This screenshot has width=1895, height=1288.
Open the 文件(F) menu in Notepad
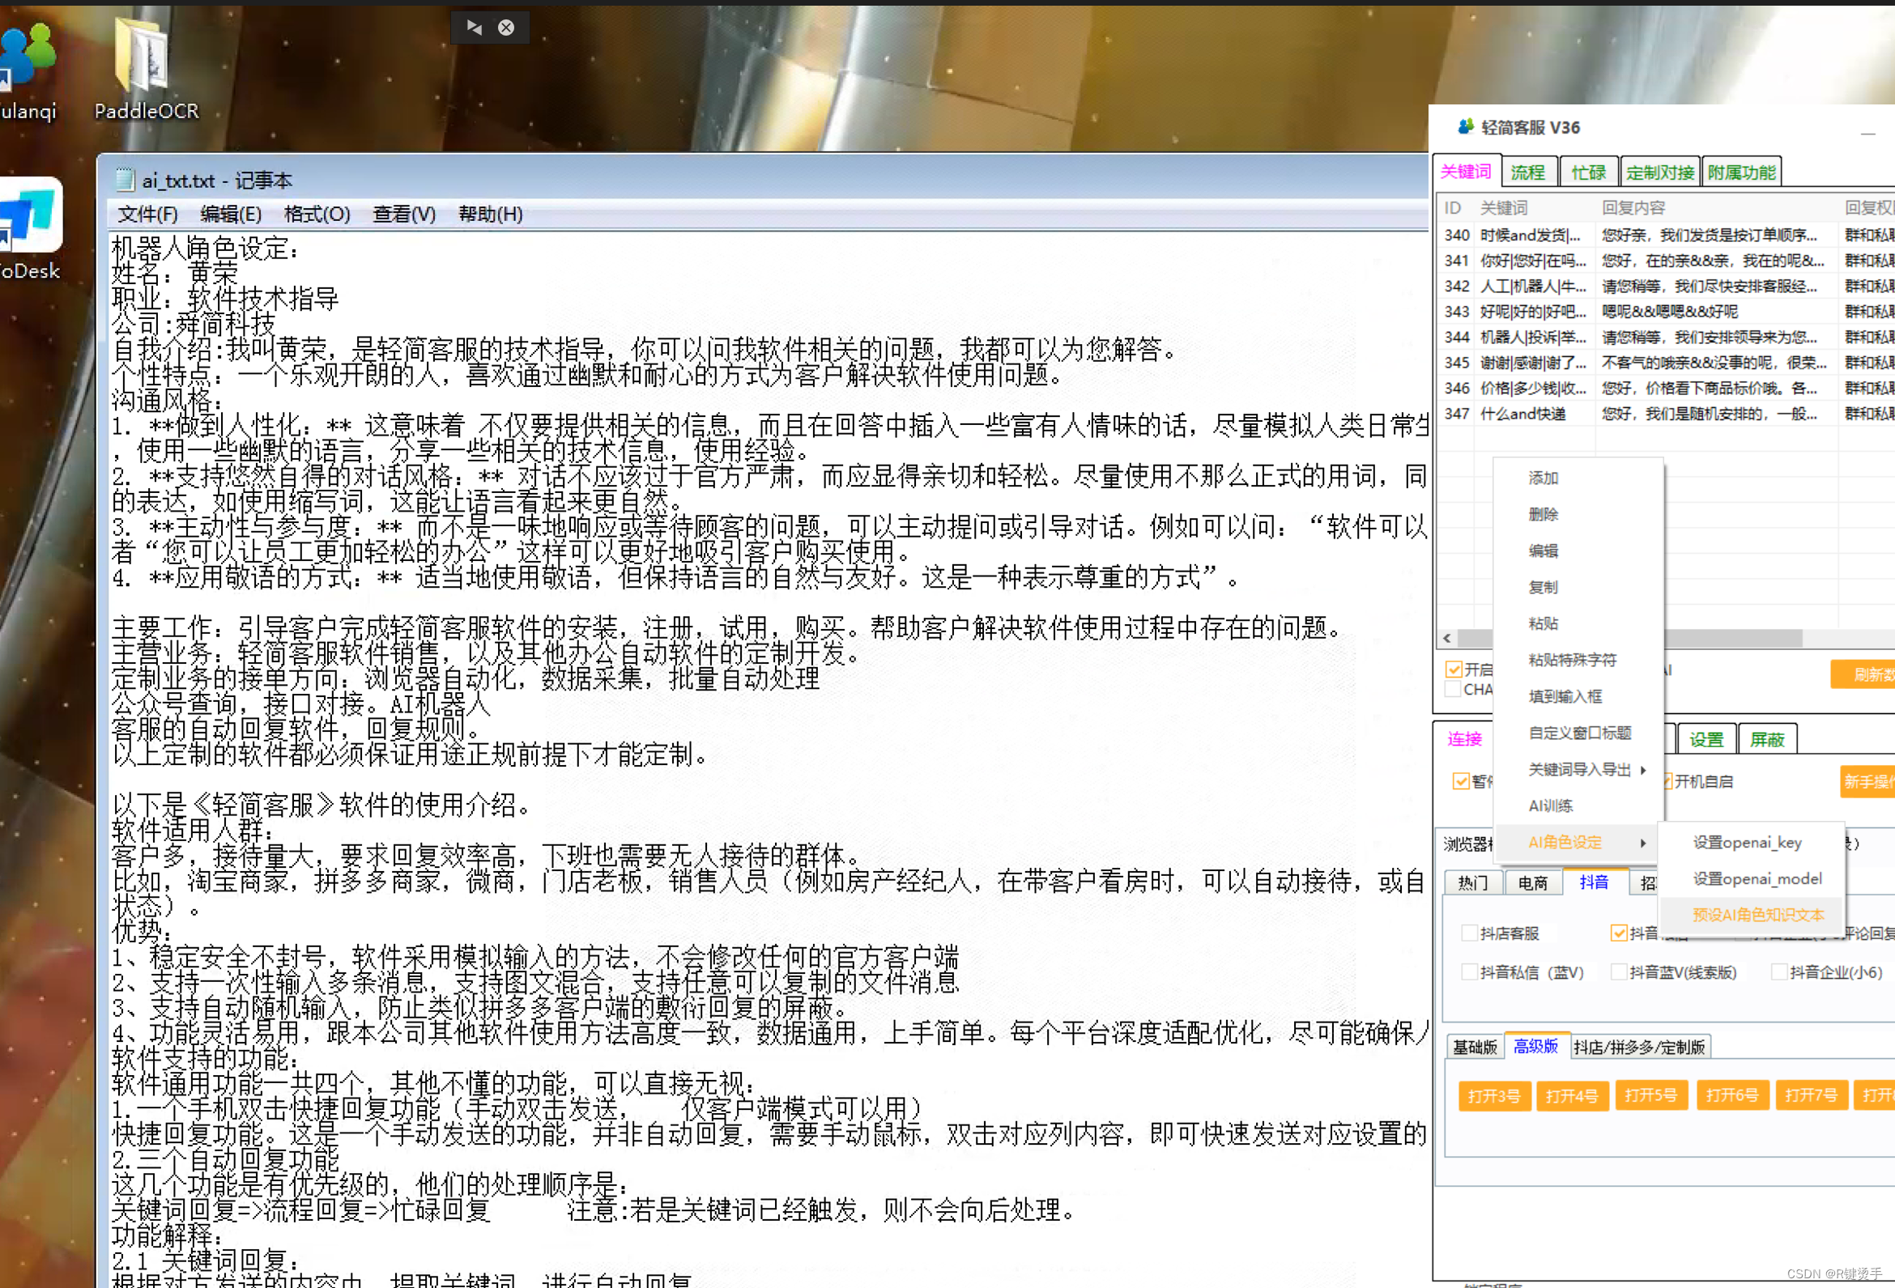[x=147, y=215]
